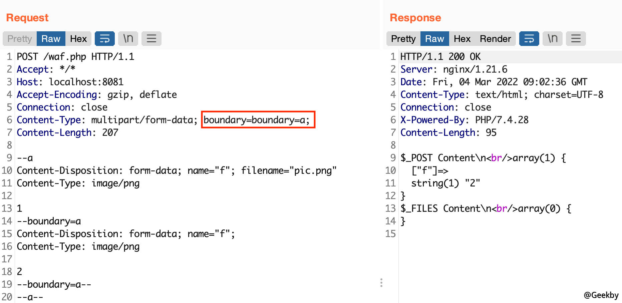
Task: Click the POST /waf.php request line
Action: coord(75,57)
